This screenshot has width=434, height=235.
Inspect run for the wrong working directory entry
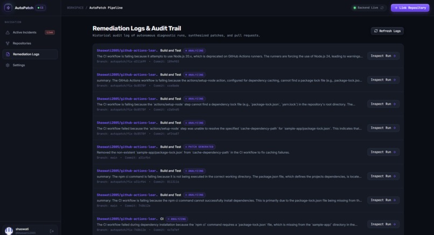[x=383, y=176]
